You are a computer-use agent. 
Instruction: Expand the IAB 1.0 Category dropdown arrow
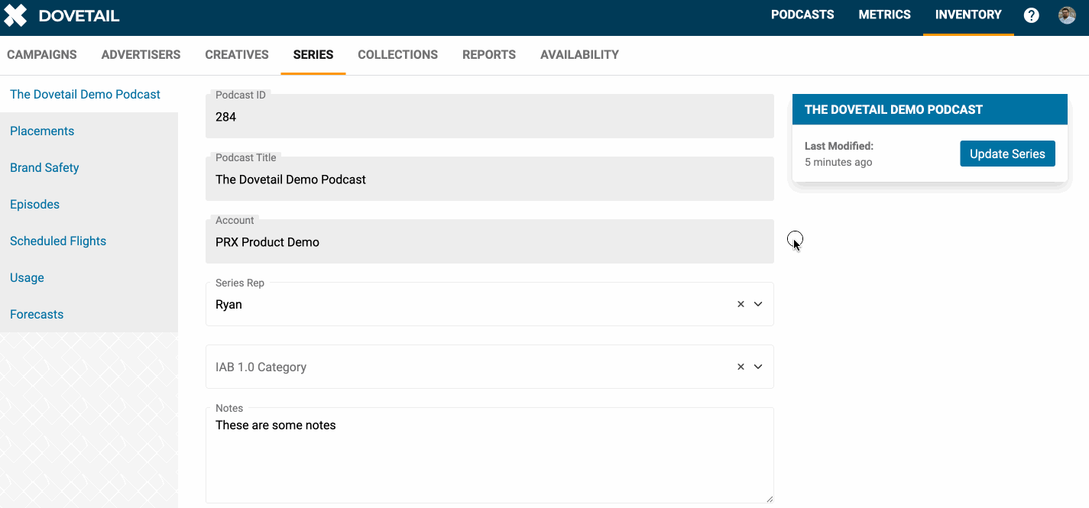[758, 367]
